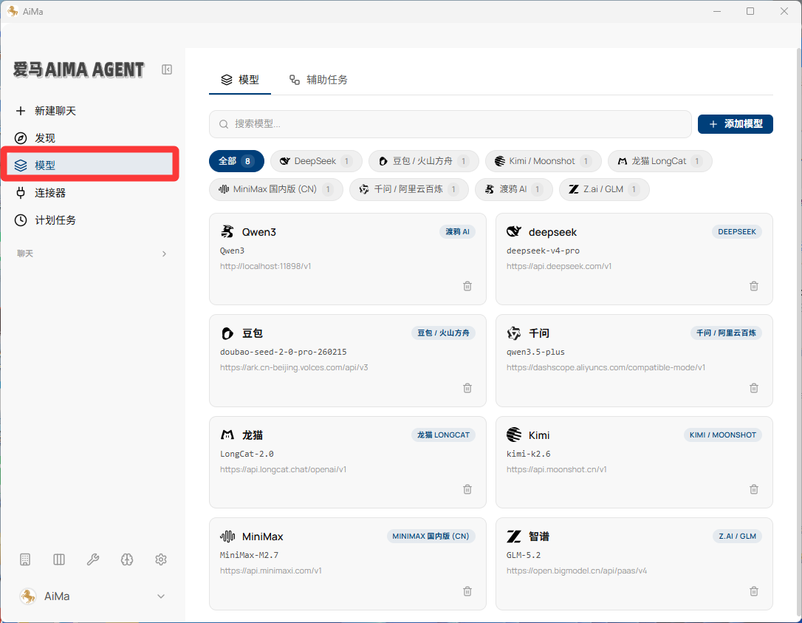The height and width of the screenshot is (623, 802).
Task: Click the 渡鸦 AI tag on Qwen3 card
Action: (457, 232)
